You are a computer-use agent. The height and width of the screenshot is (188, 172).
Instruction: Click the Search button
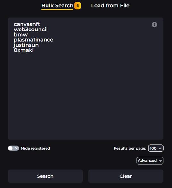tap(45, 176)
